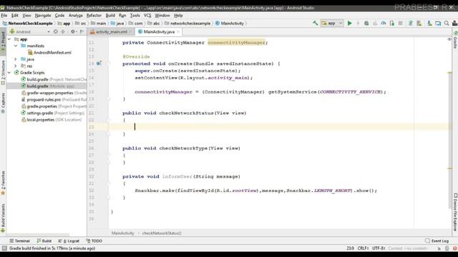Image resolution: width=458 pixels, height=257 pixels.
Task: Start debugging with the bug icon
Action: pos(366,23)
